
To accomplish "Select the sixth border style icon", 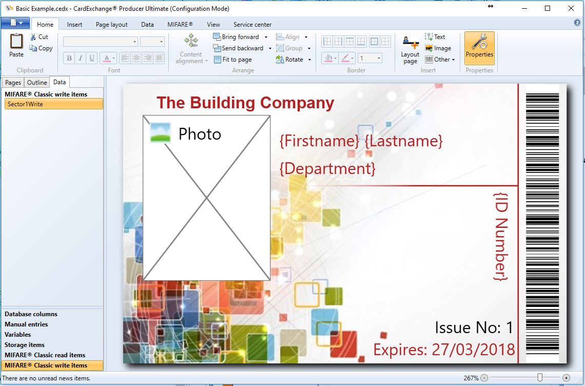I will coord(385,42).
